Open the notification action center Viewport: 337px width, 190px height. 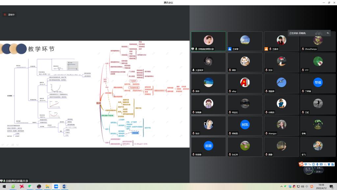331,187
